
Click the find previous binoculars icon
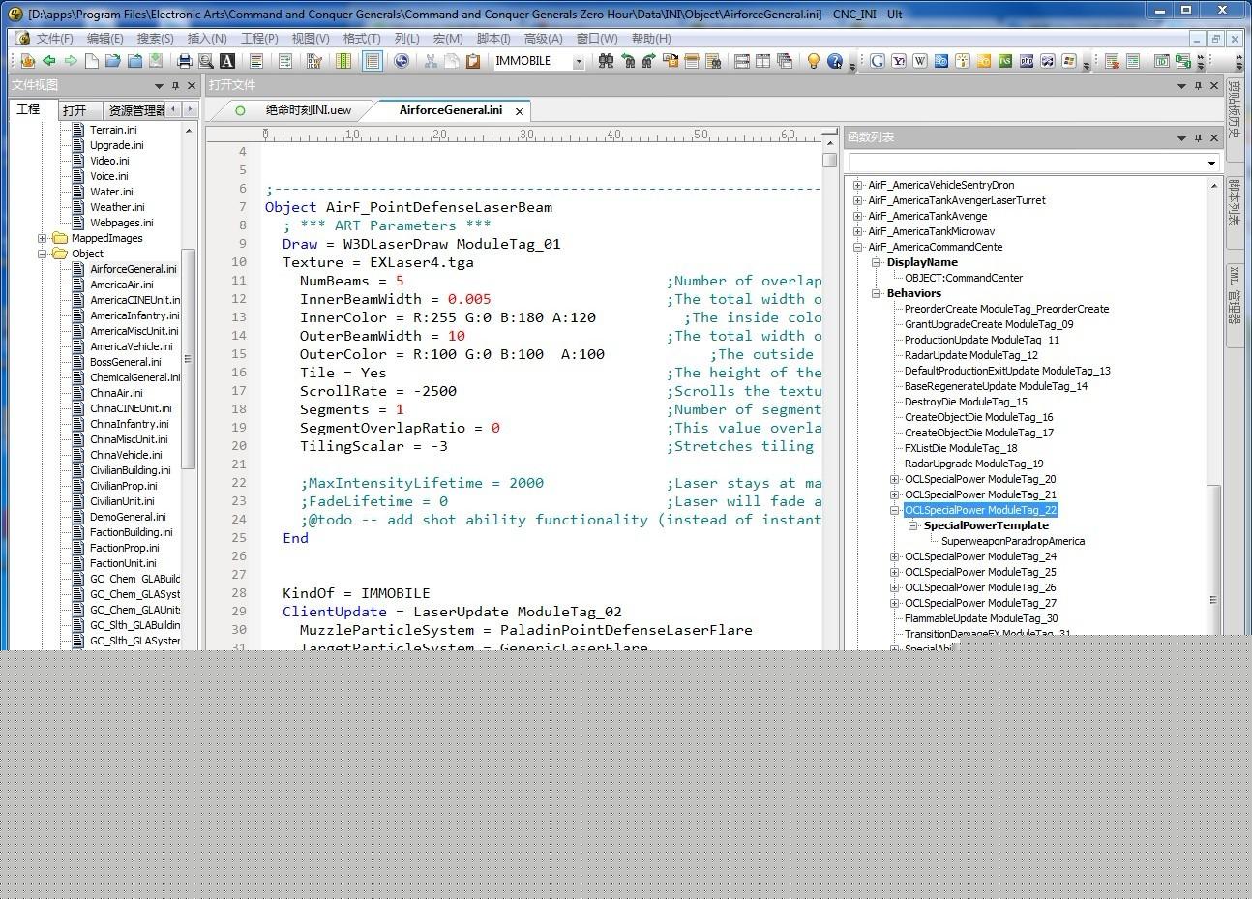(628, 61)
